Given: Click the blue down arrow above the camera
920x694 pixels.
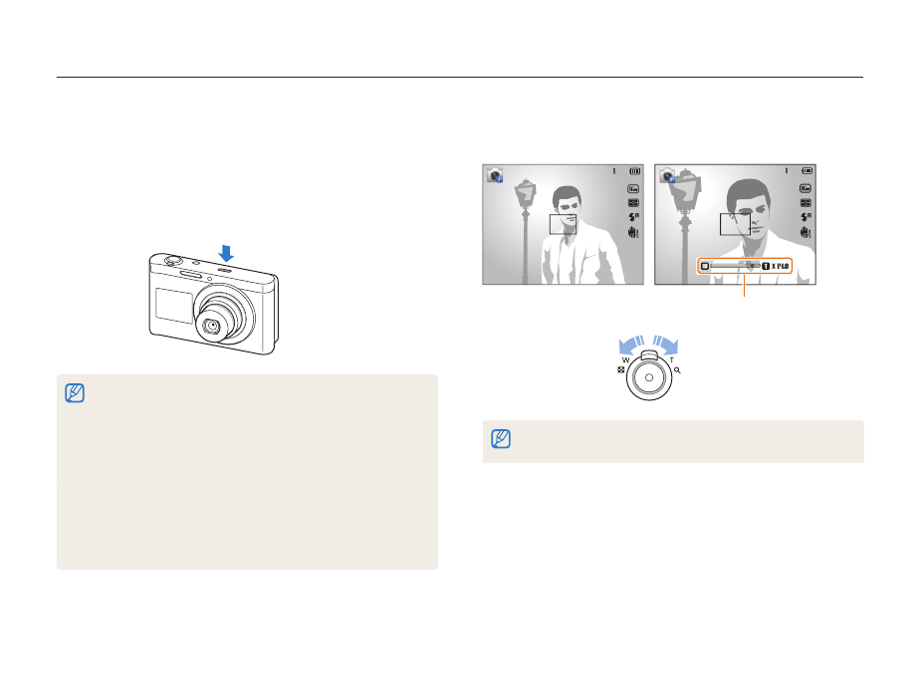Looking at the screenshot, I should (x=226, y=254).
